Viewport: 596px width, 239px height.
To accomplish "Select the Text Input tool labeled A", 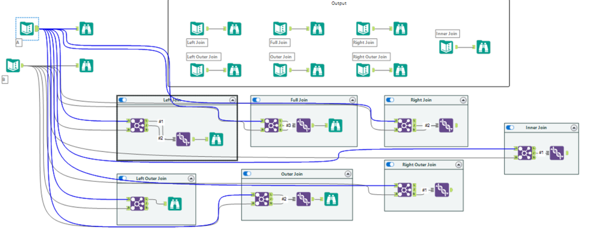I will point(27,29).
